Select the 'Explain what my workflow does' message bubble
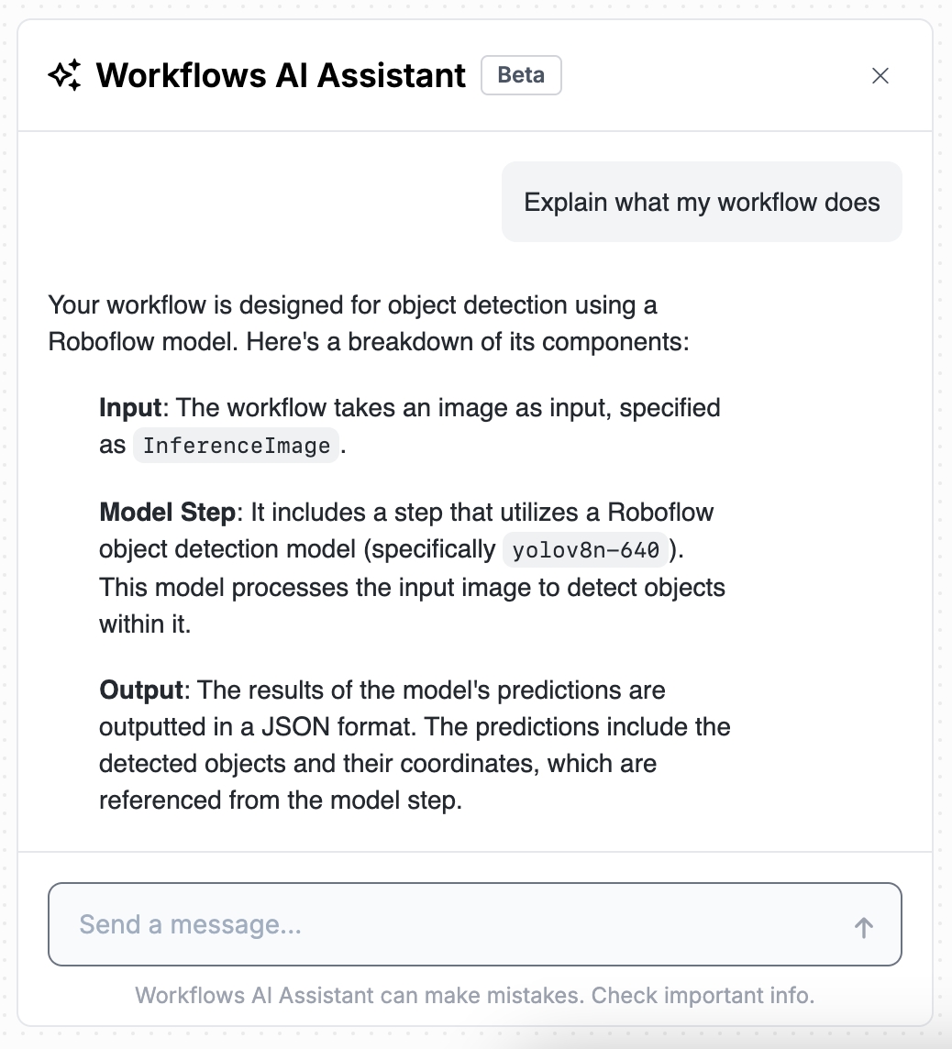The height and width of the screenshot is (1049, 952). tap(702, 202)
